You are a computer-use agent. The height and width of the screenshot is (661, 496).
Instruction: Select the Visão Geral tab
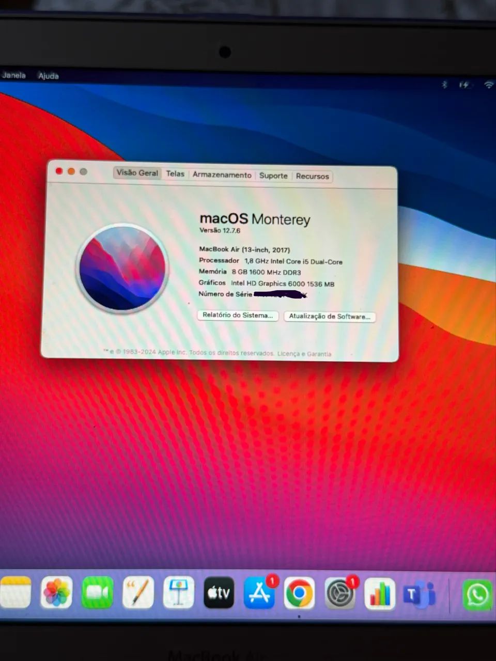[137, 173]
